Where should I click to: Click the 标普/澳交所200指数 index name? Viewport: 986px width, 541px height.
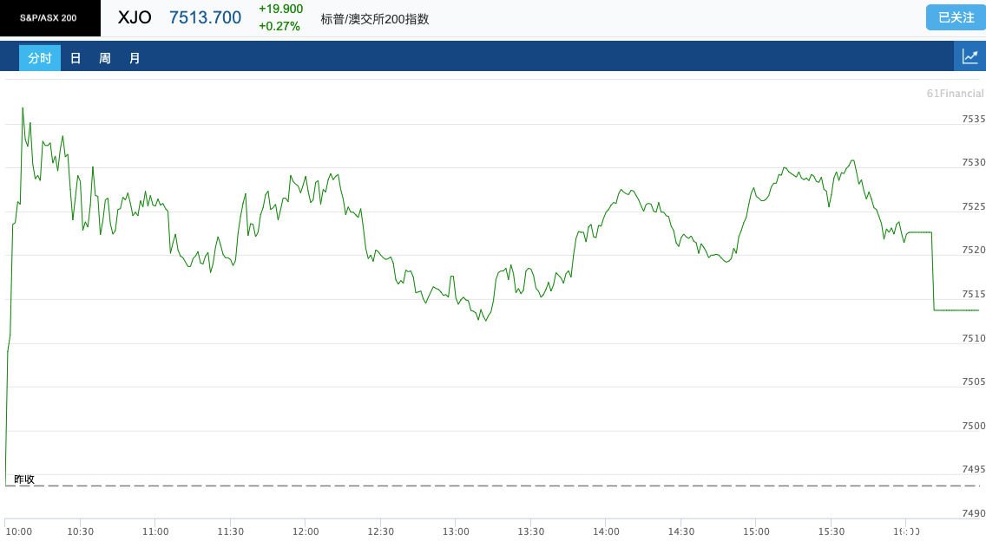[x=375, y=19]
